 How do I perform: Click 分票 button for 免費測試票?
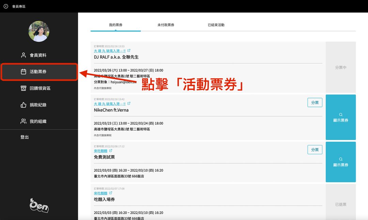315,150
